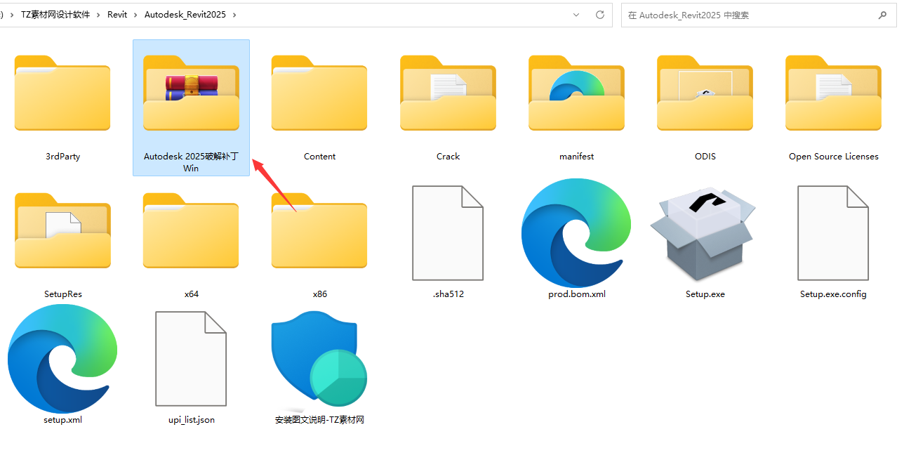904x467 pixels.
Task: Select the .sha512 file icon
Action: 448,233
